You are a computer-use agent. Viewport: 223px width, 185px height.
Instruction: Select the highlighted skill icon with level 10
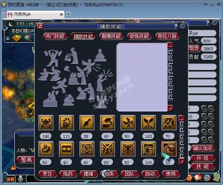[169, 149]
